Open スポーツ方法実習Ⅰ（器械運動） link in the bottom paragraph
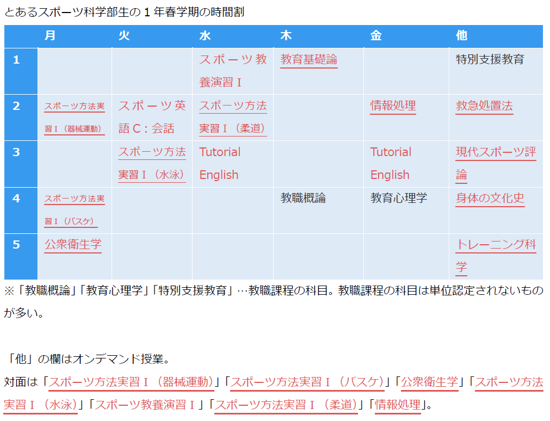 [x=131, y=382]
